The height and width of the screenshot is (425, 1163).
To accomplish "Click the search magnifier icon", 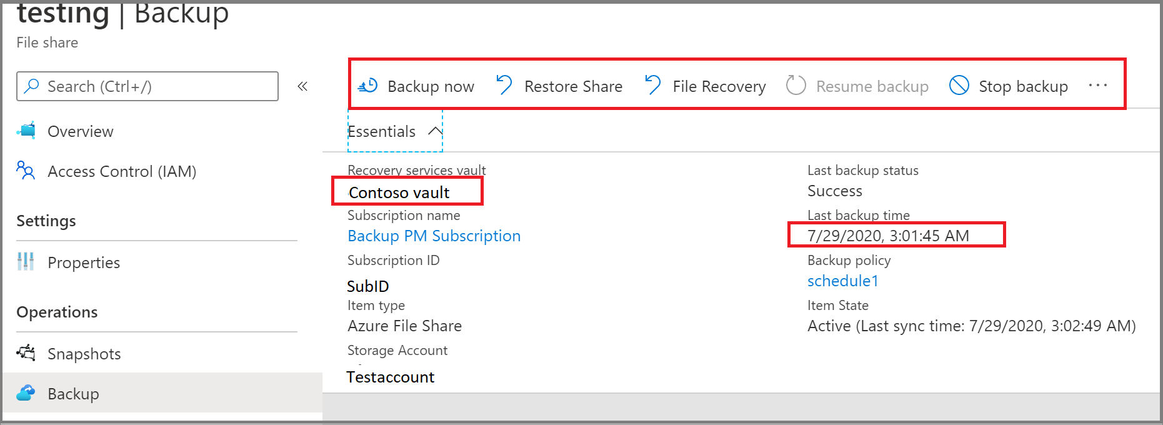I will coord(31,86).
